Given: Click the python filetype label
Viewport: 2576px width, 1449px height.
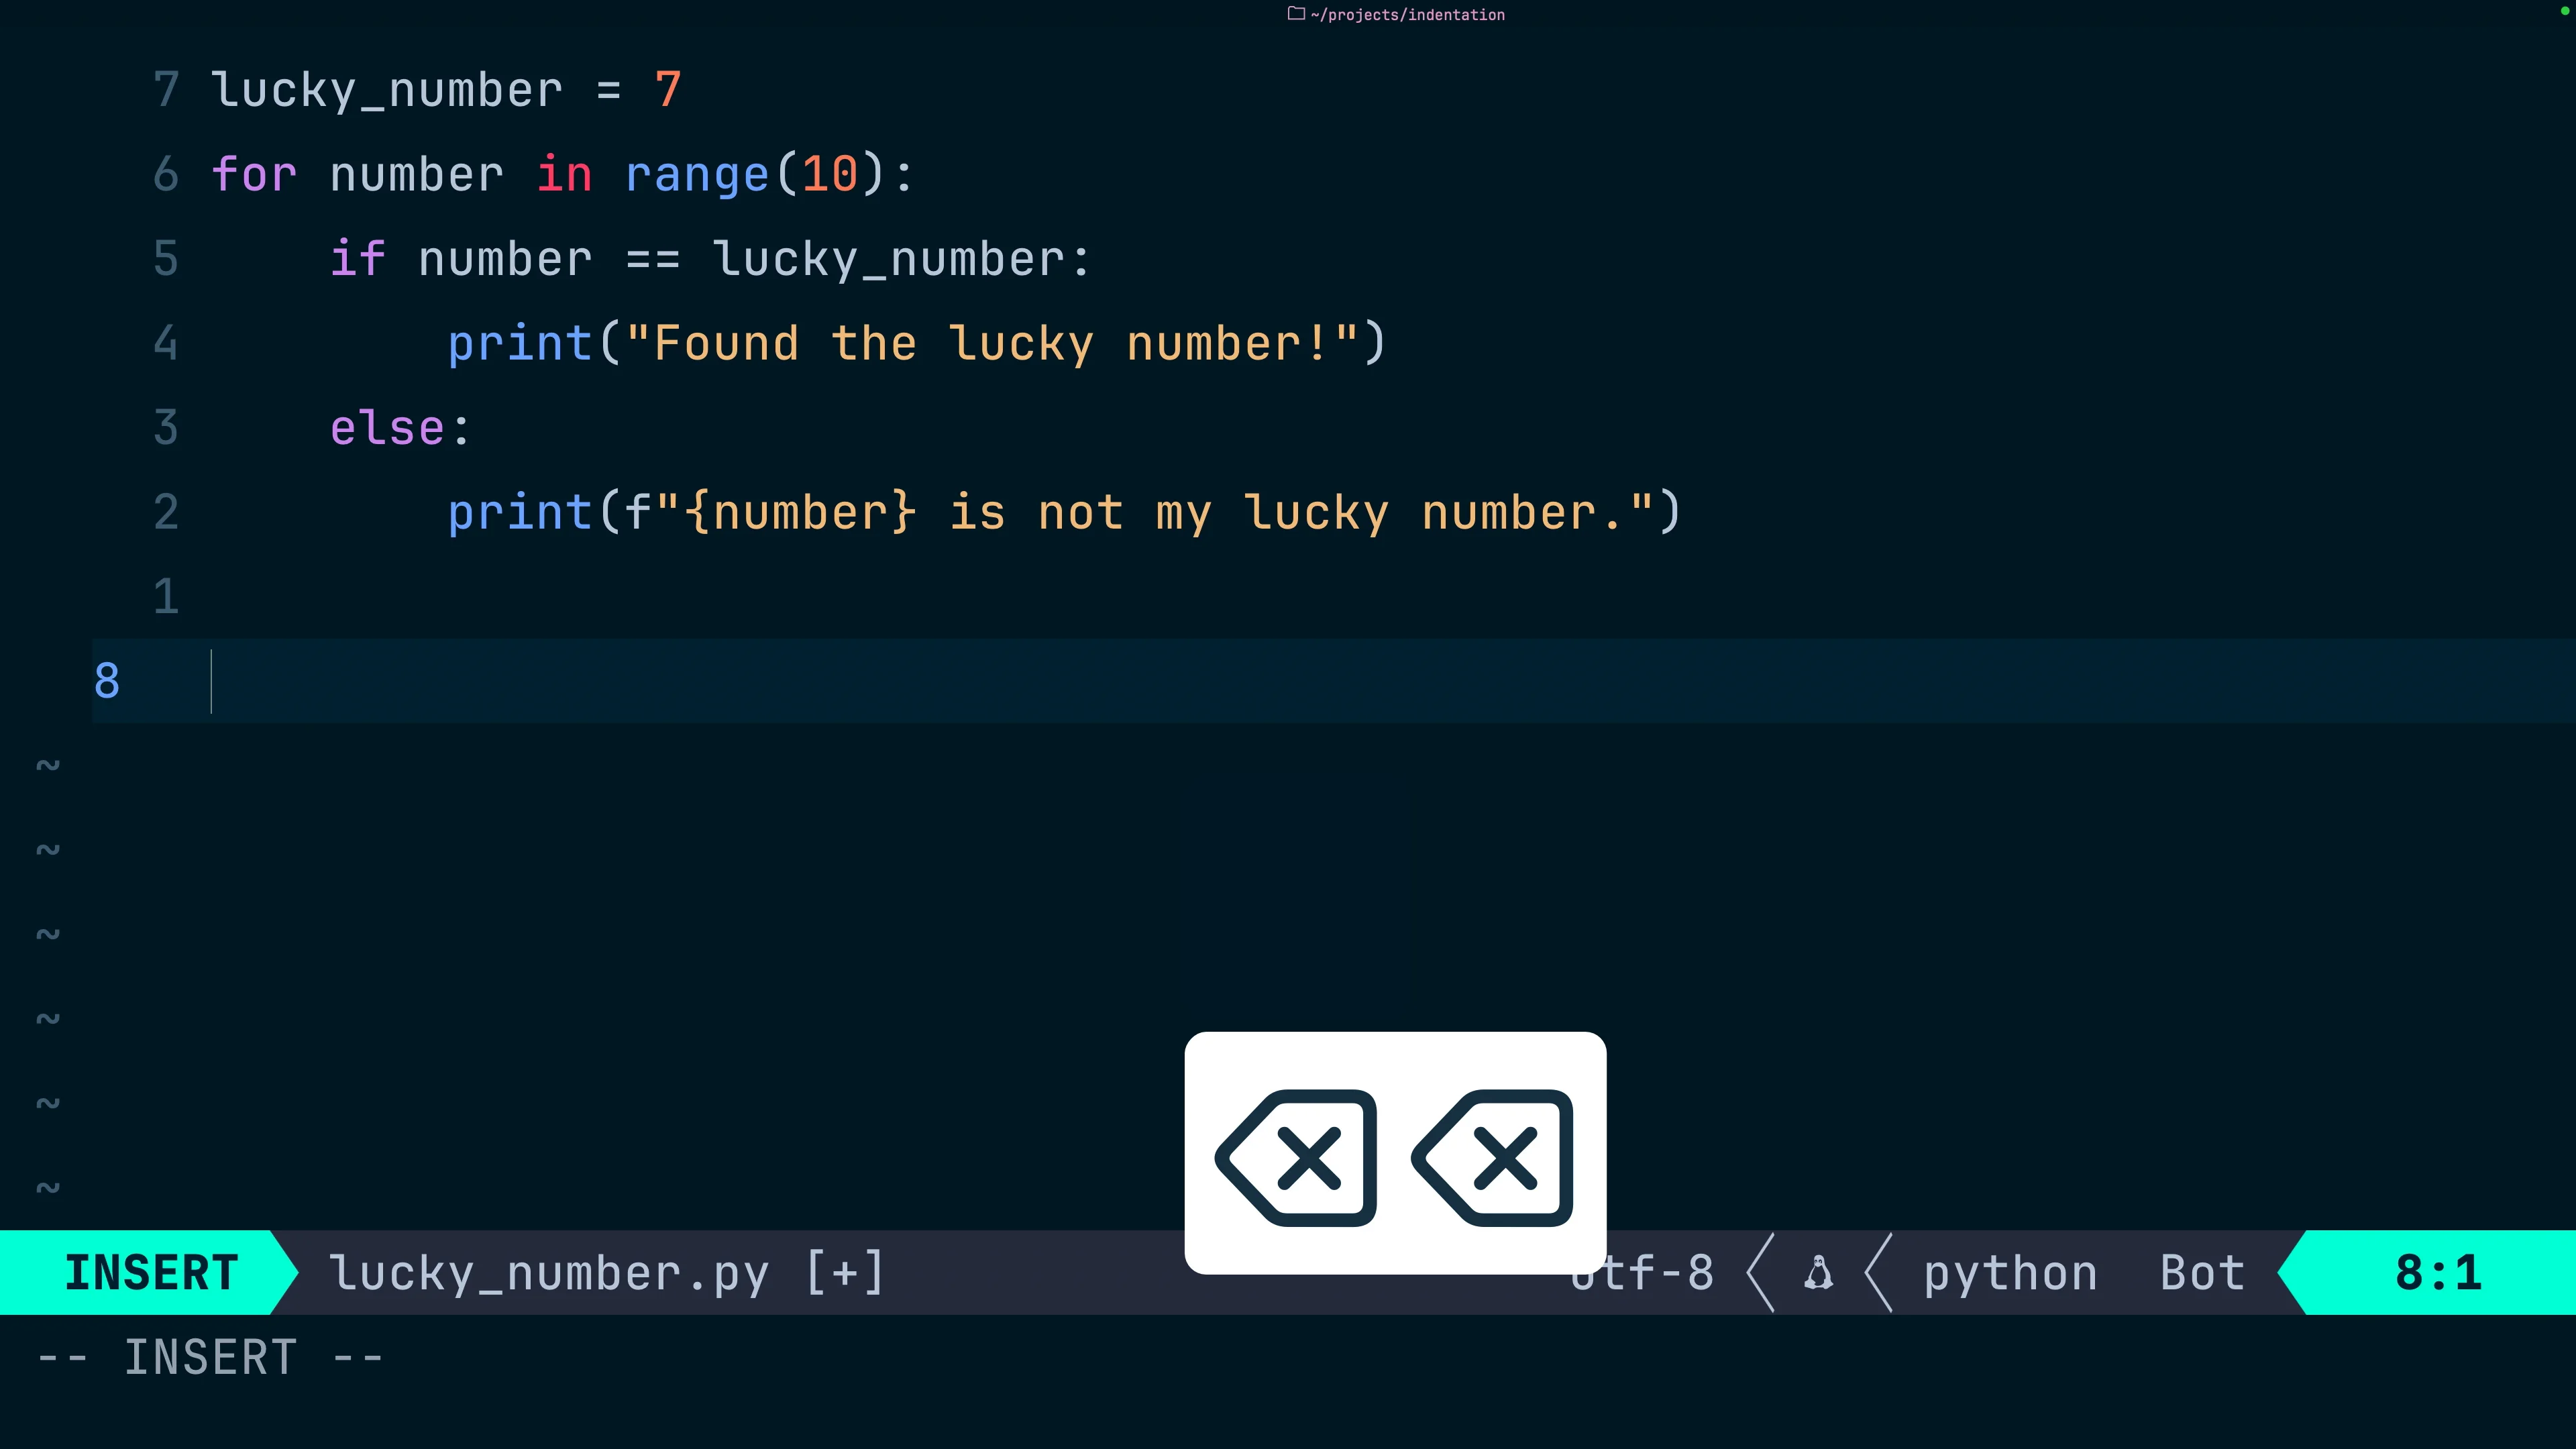Looking at the screenshot, I should coord(2010,1273).
